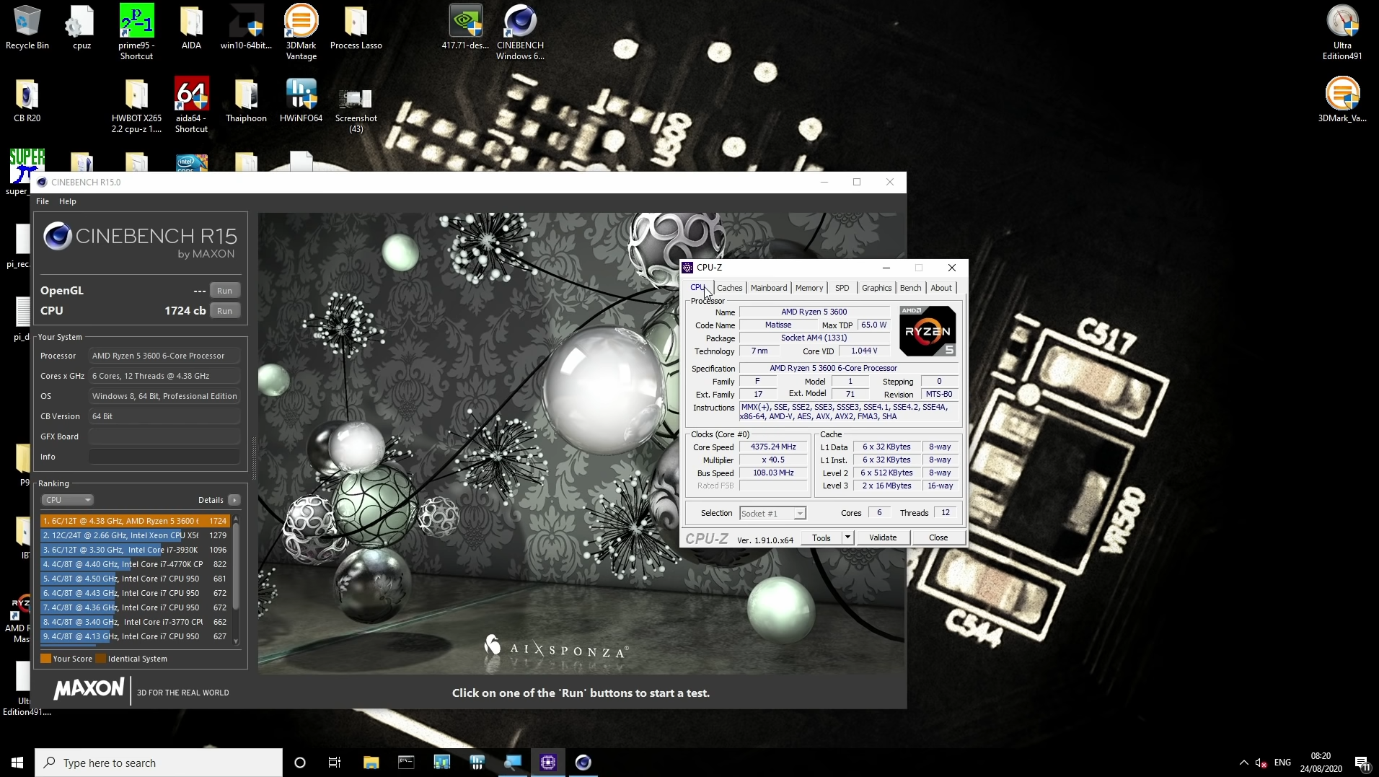This screenshot has height=777, width=1379.
Task: Click the muted volume tray icon
Action: point(1261,763)
